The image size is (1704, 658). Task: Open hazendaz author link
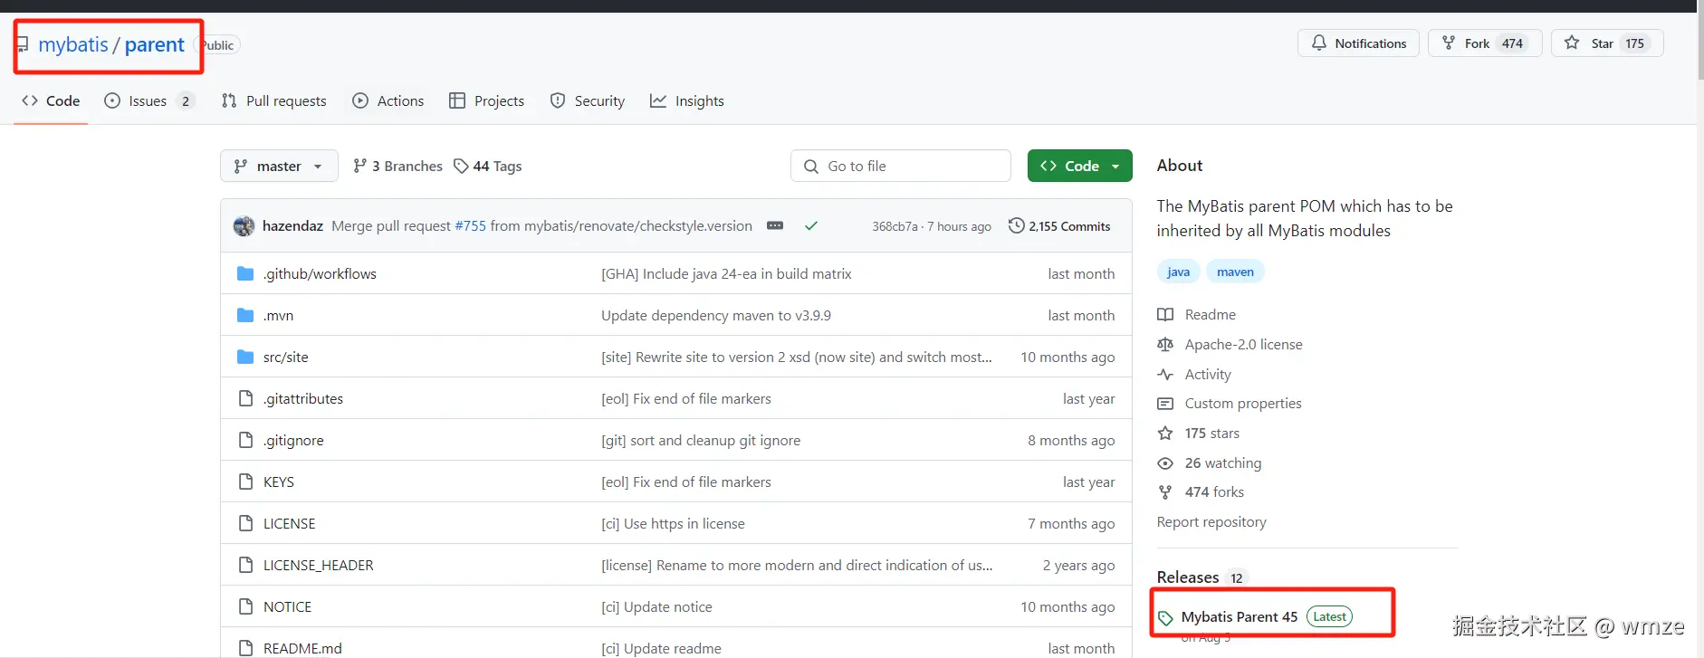click(292, 226)
